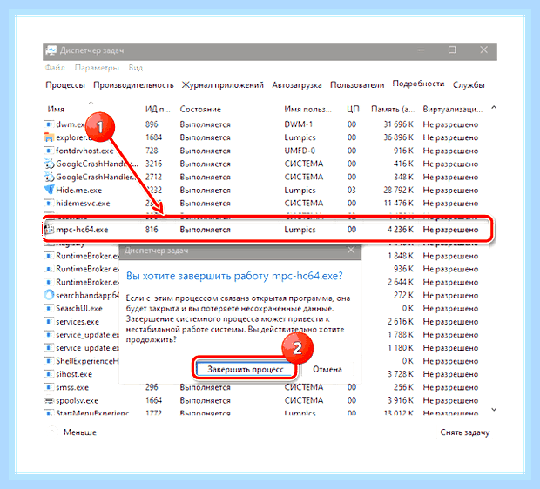Select the mpc-hc64.exe process name

(82, 230)
